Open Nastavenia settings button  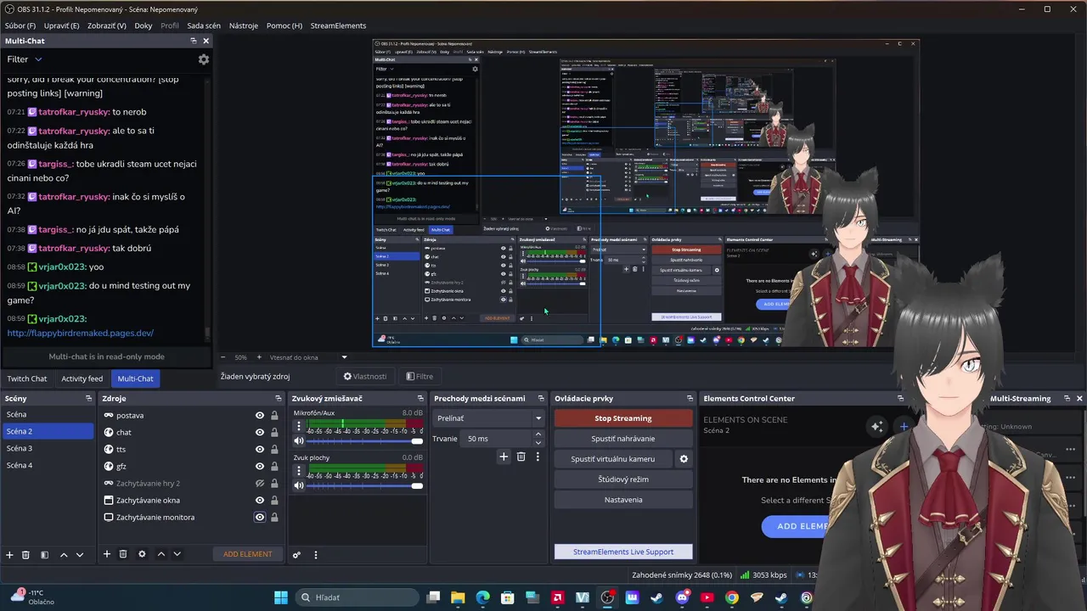tap(623, 500)
